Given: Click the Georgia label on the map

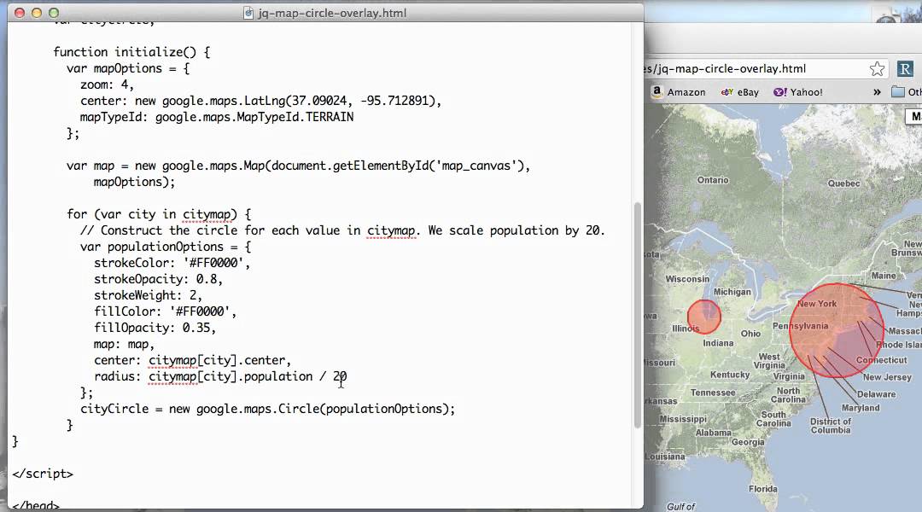Looking at the screenshot, I should coord(748,442).
